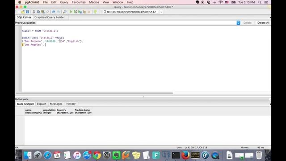Screen dimensions: 286x161
Task: Click the greyed Delete button
Action: click(248, 23)
